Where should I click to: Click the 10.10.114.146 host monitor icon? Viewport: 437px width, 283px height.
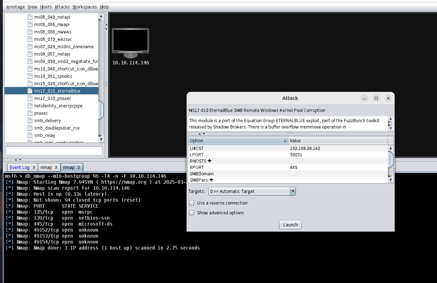130,43
